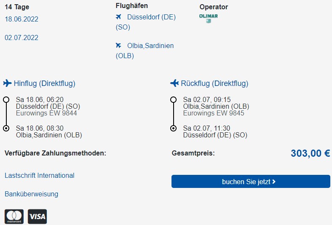Click the return departure circle marker
Image resolution: width=332 pixels, height=225 pixels.
[174, 99]
